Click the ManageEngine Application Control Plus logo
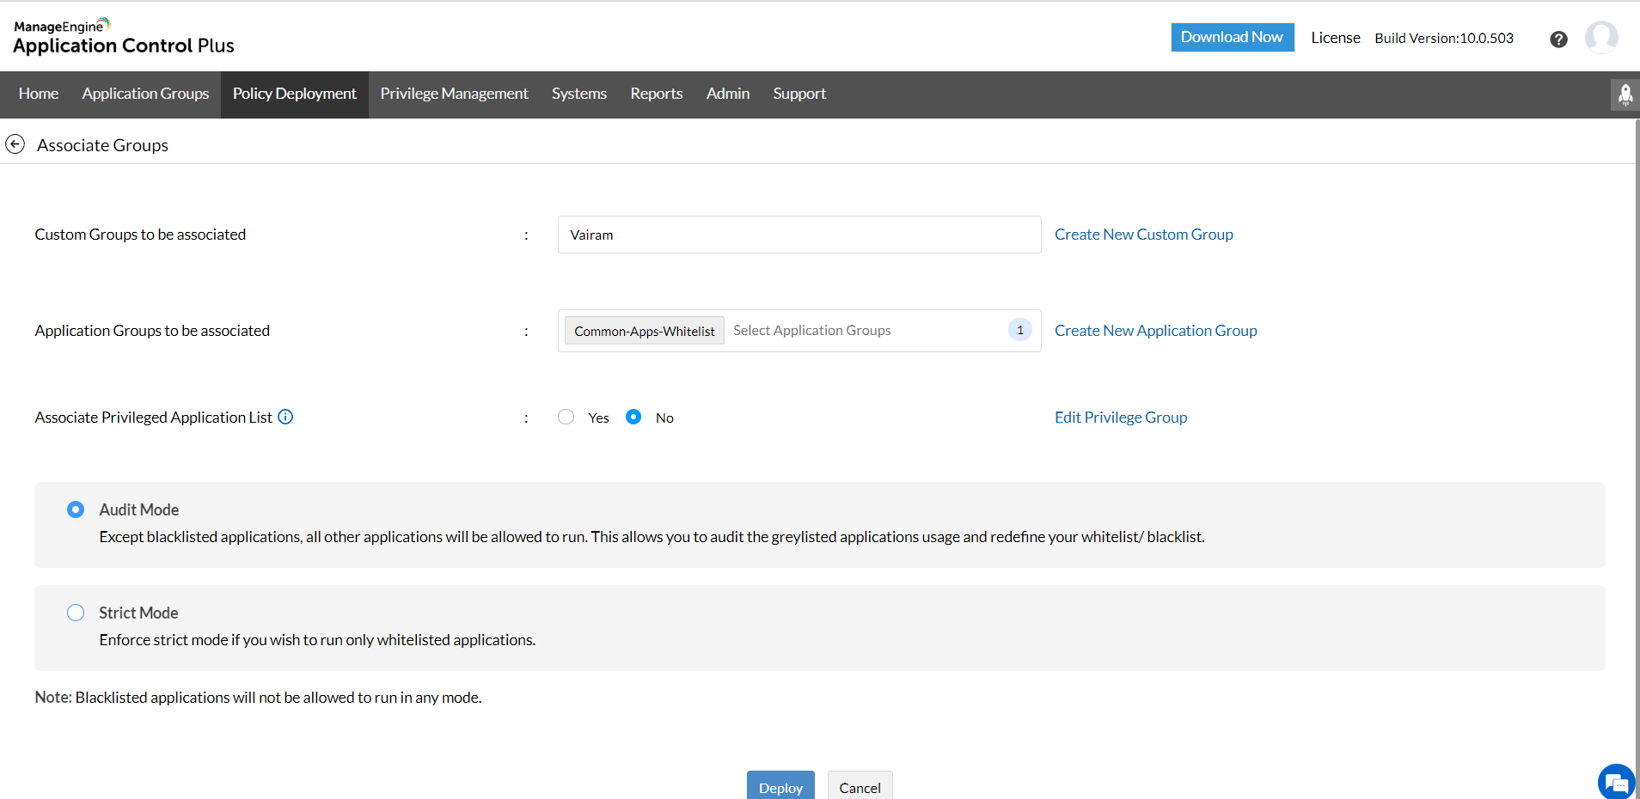 (123, 37)
